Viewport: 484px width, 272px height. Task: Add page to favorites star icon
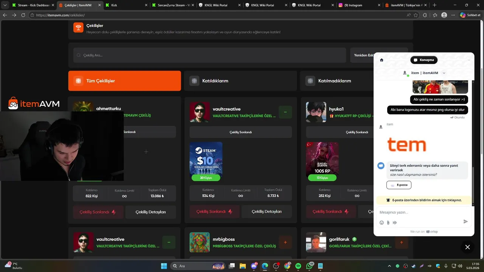tap(416, 15)
